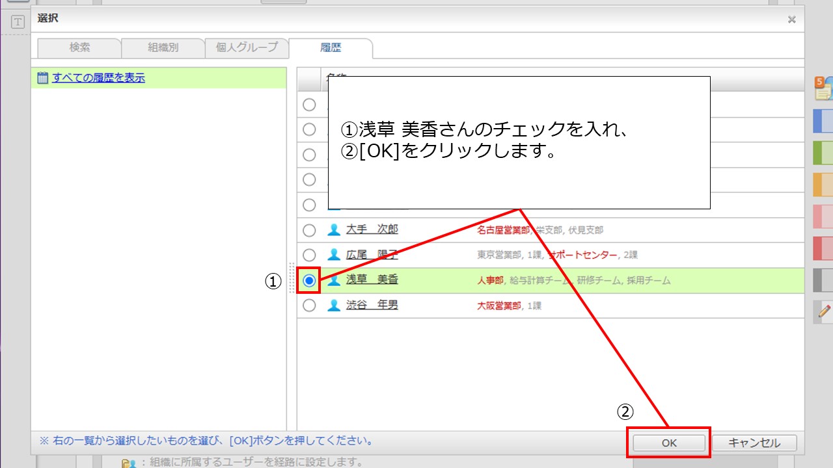This screenshot has height=468, width=833.
Task: Open the すべての履歴を表示 link
Action: tap(98, 78)
